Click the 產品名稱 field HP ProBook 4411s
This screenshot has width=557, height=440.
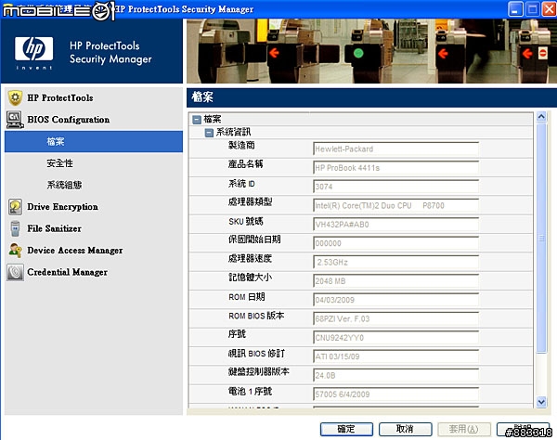395,168
